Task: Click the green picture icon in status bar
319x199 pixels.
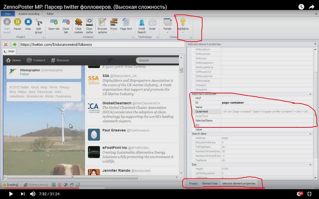Action: click(x=54, y=185)
